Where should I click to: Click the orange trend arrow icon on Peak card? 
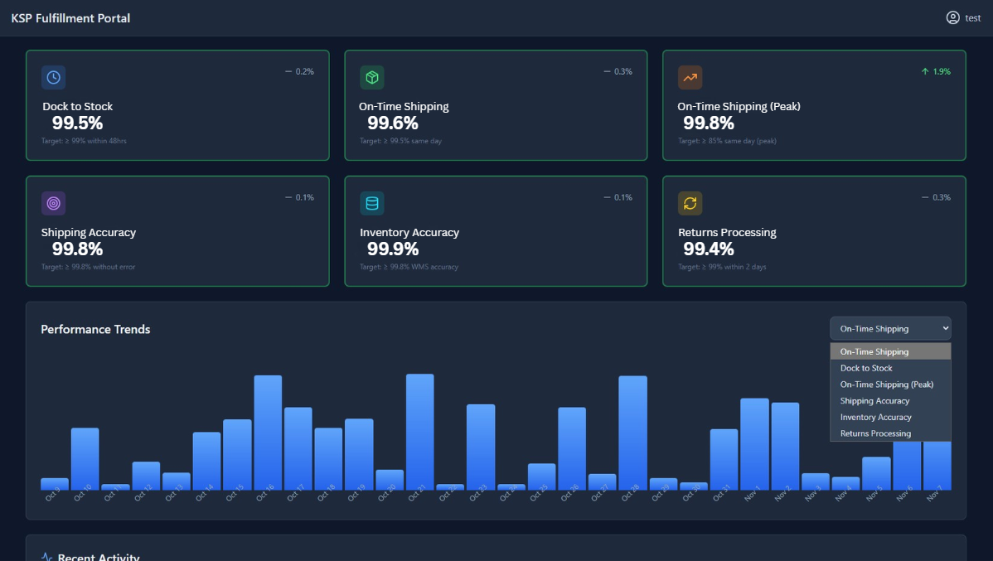pos(690,78)
